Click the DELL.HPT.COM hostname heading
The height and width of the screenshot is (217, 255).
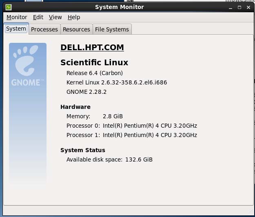92,47
